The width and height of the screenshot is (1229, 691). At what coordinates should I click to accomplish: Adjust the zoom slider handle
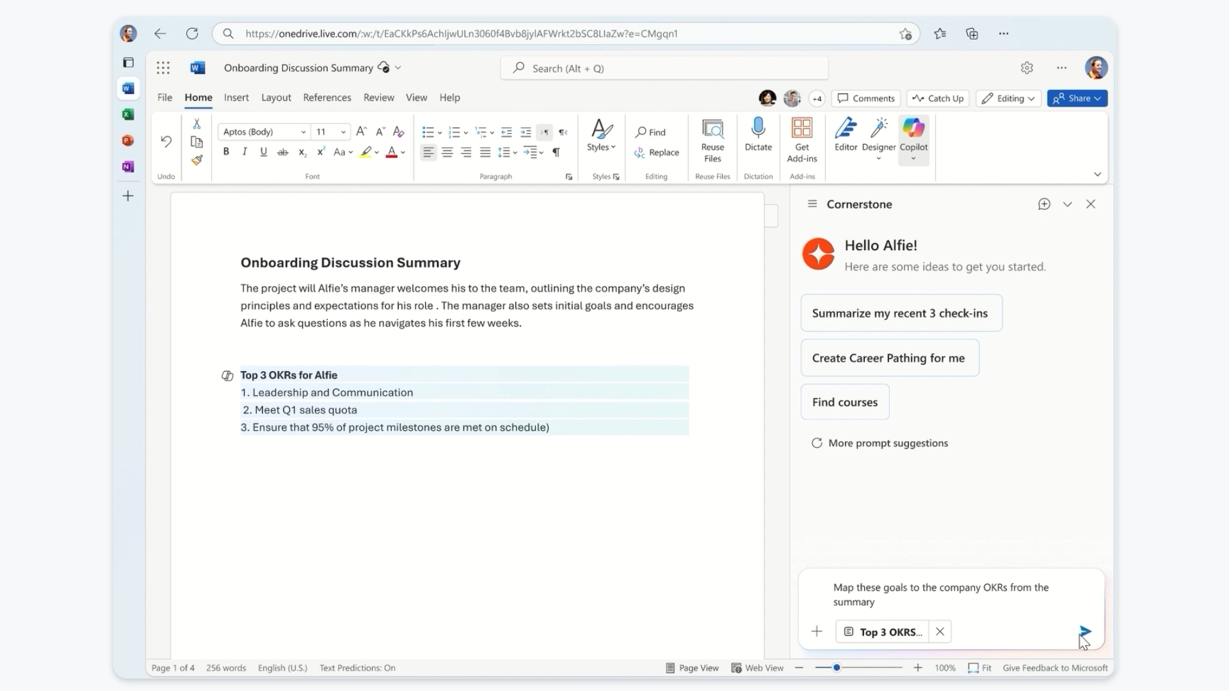(836, 668)
